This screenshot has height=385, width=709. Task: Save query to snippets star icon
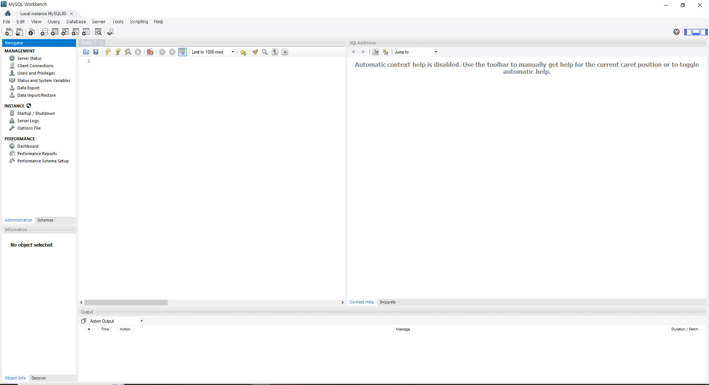243,52
